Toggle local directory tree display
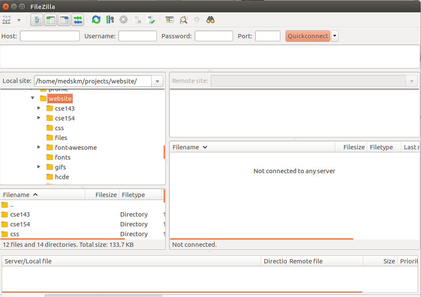The height and width of the screenshot is (297, 421). [x=50, y=20]
